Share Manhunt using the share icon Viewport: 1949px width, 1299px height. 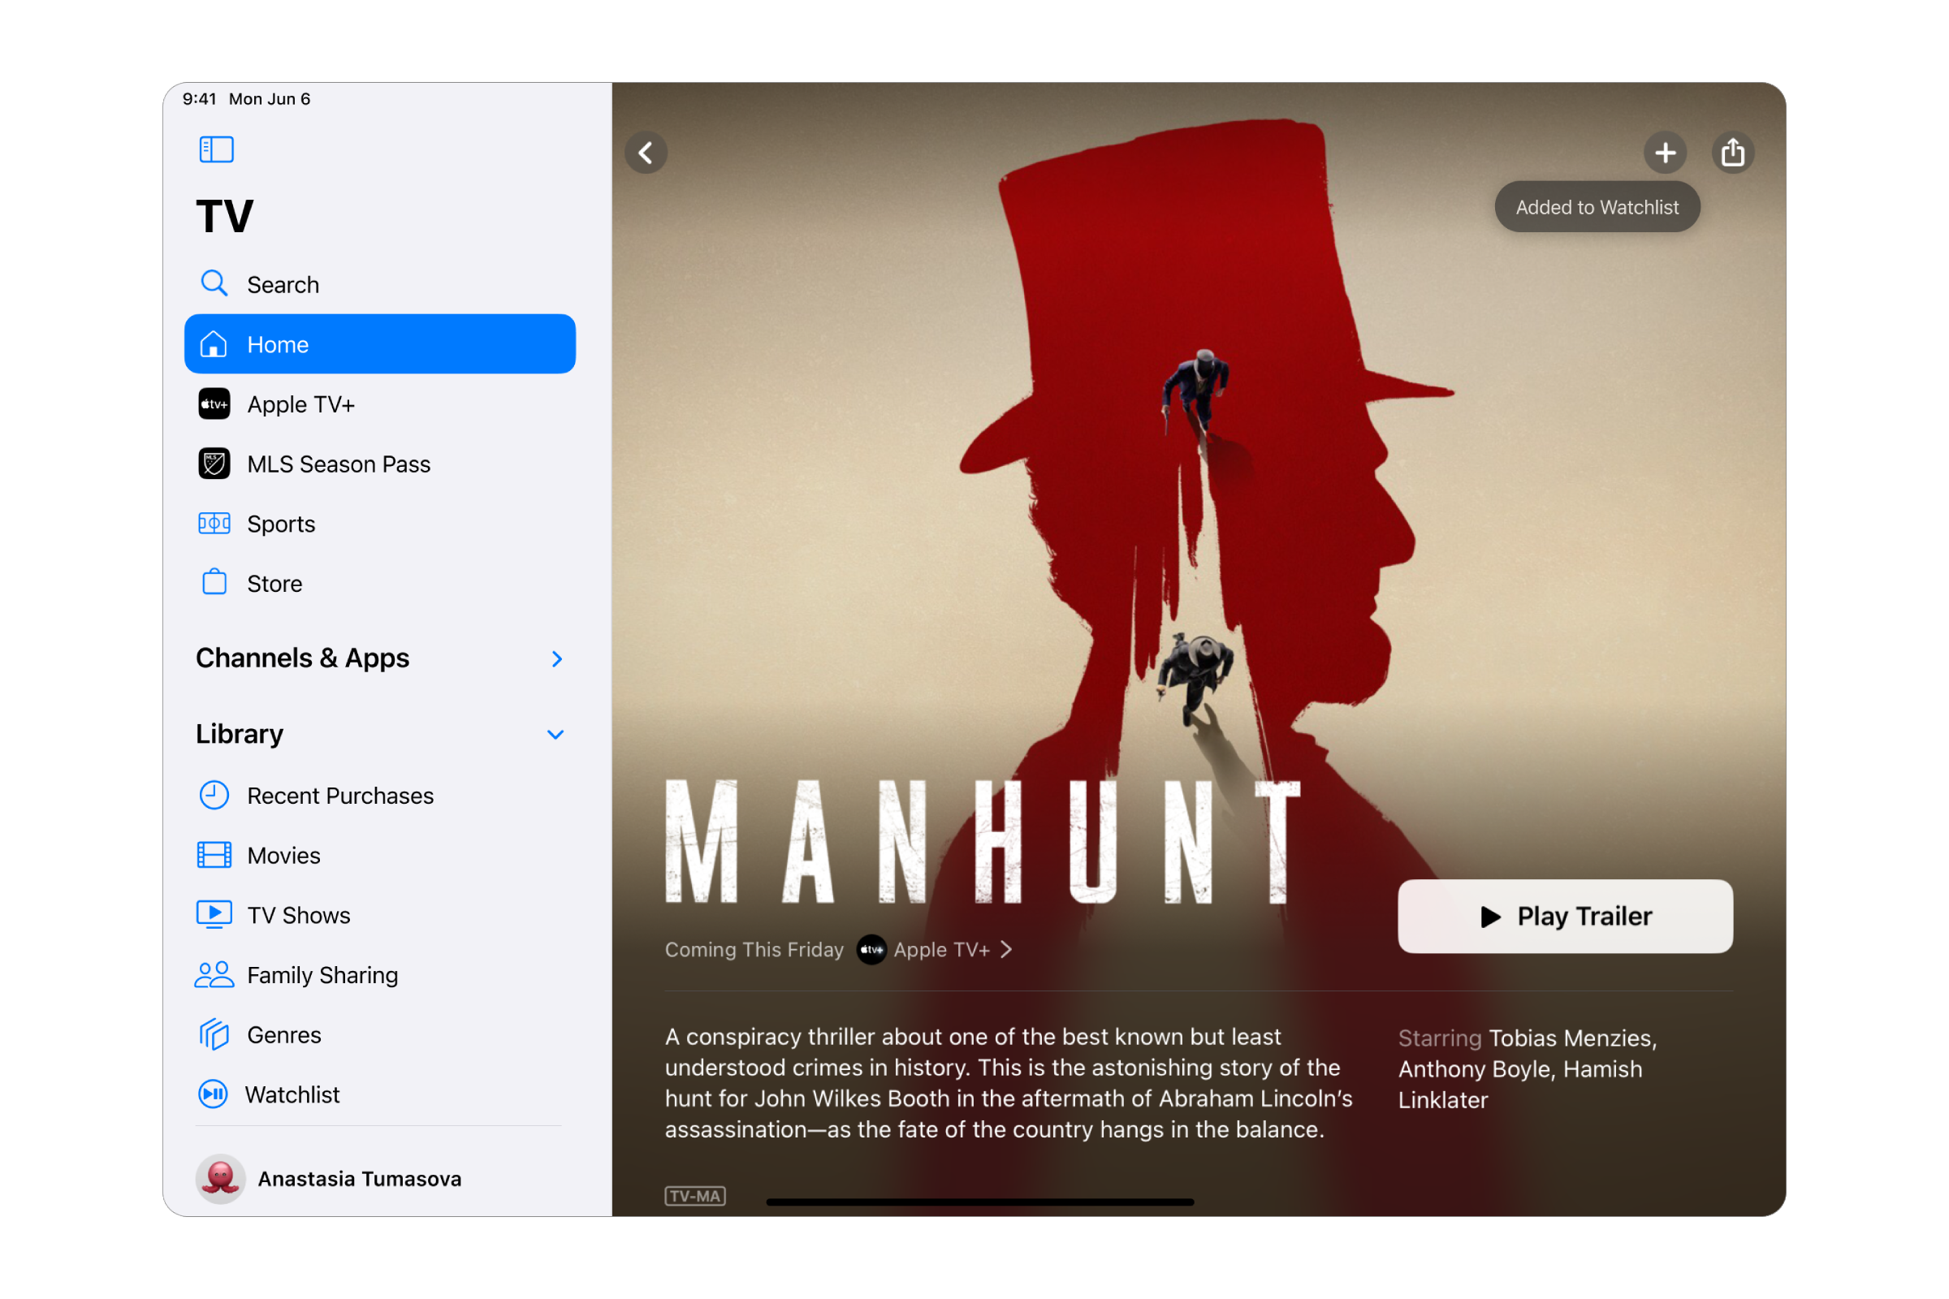1734,153
